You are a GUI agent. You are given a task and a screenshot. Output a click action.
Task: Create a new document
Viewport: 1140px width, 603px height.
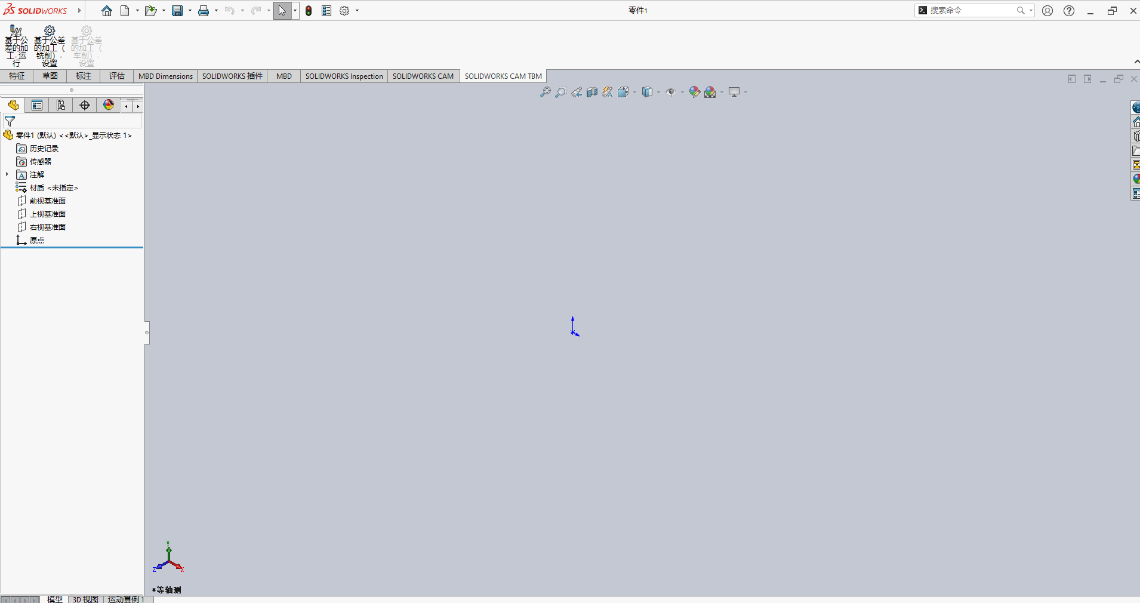[125, 11]
